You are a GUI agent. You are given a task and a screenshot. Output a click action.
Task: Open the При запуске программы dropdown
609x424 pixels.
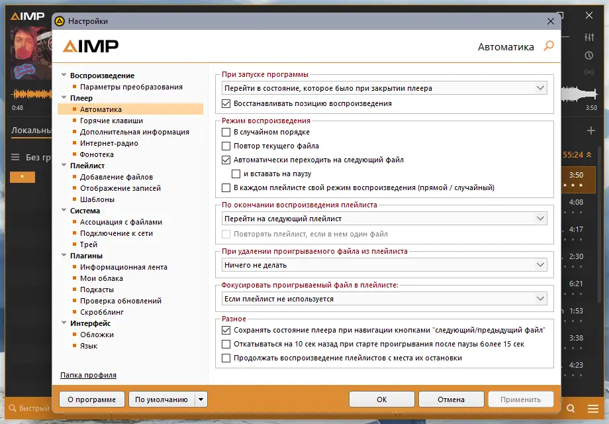point(384,88)
